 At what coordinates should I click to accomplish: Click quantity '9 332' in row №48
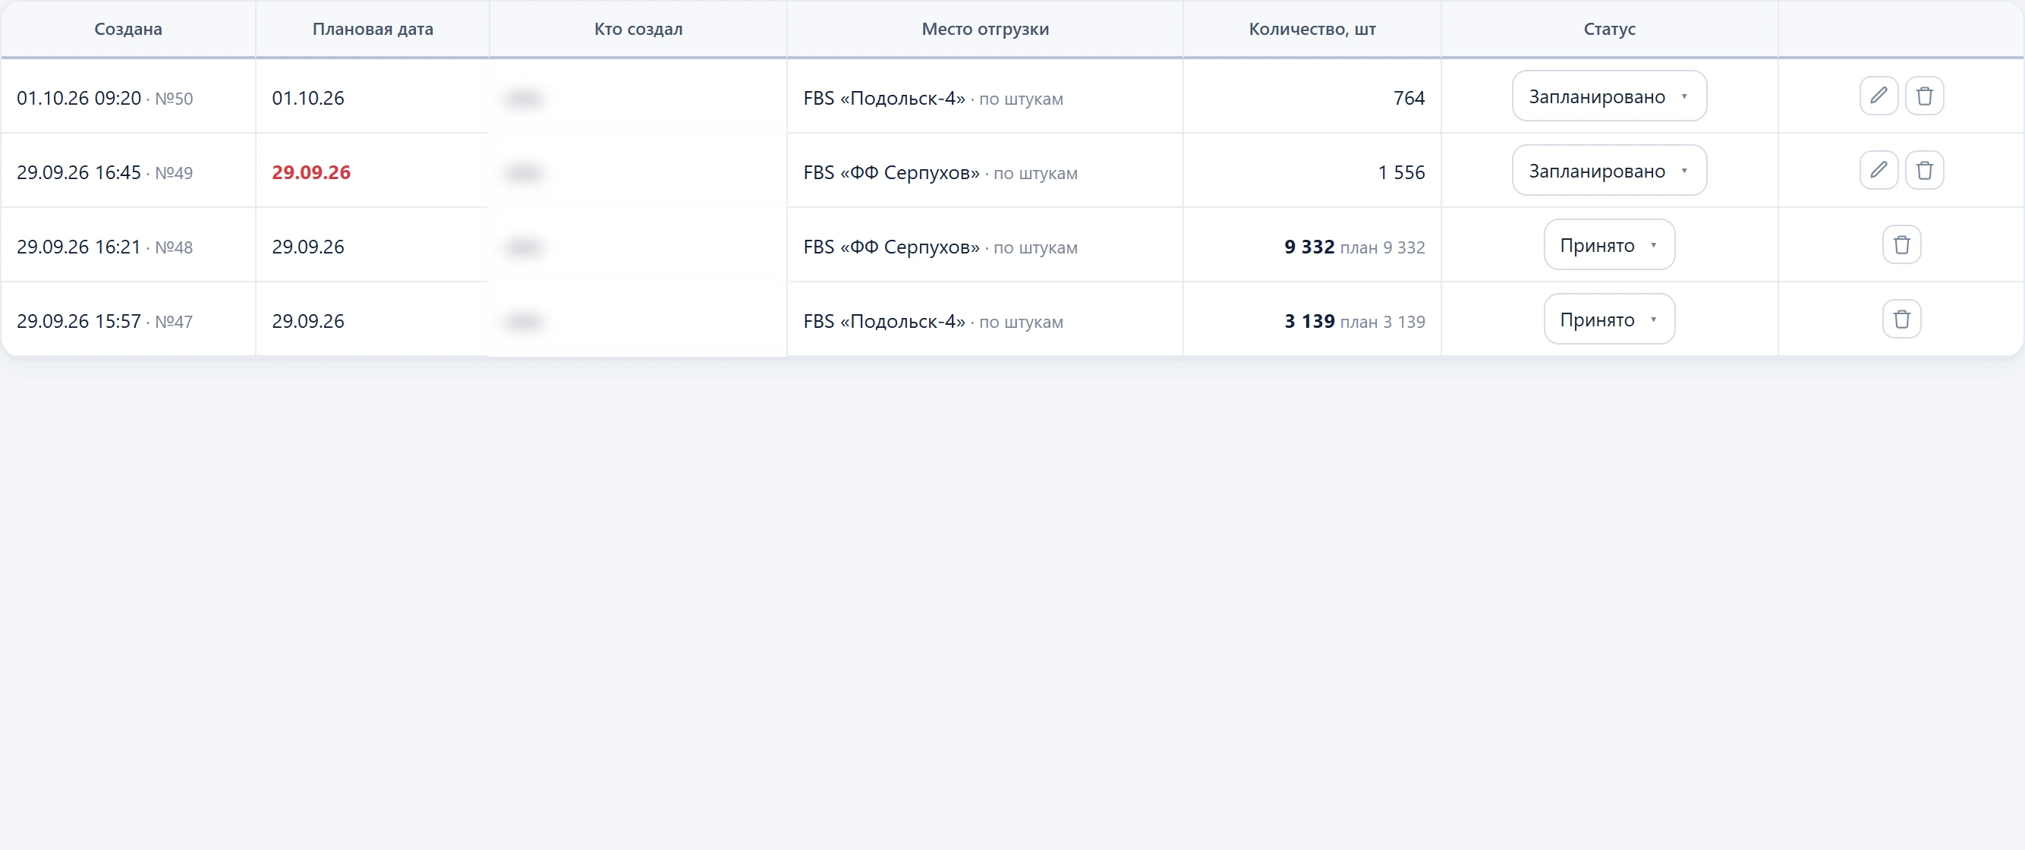click(x=1309, y=247)
